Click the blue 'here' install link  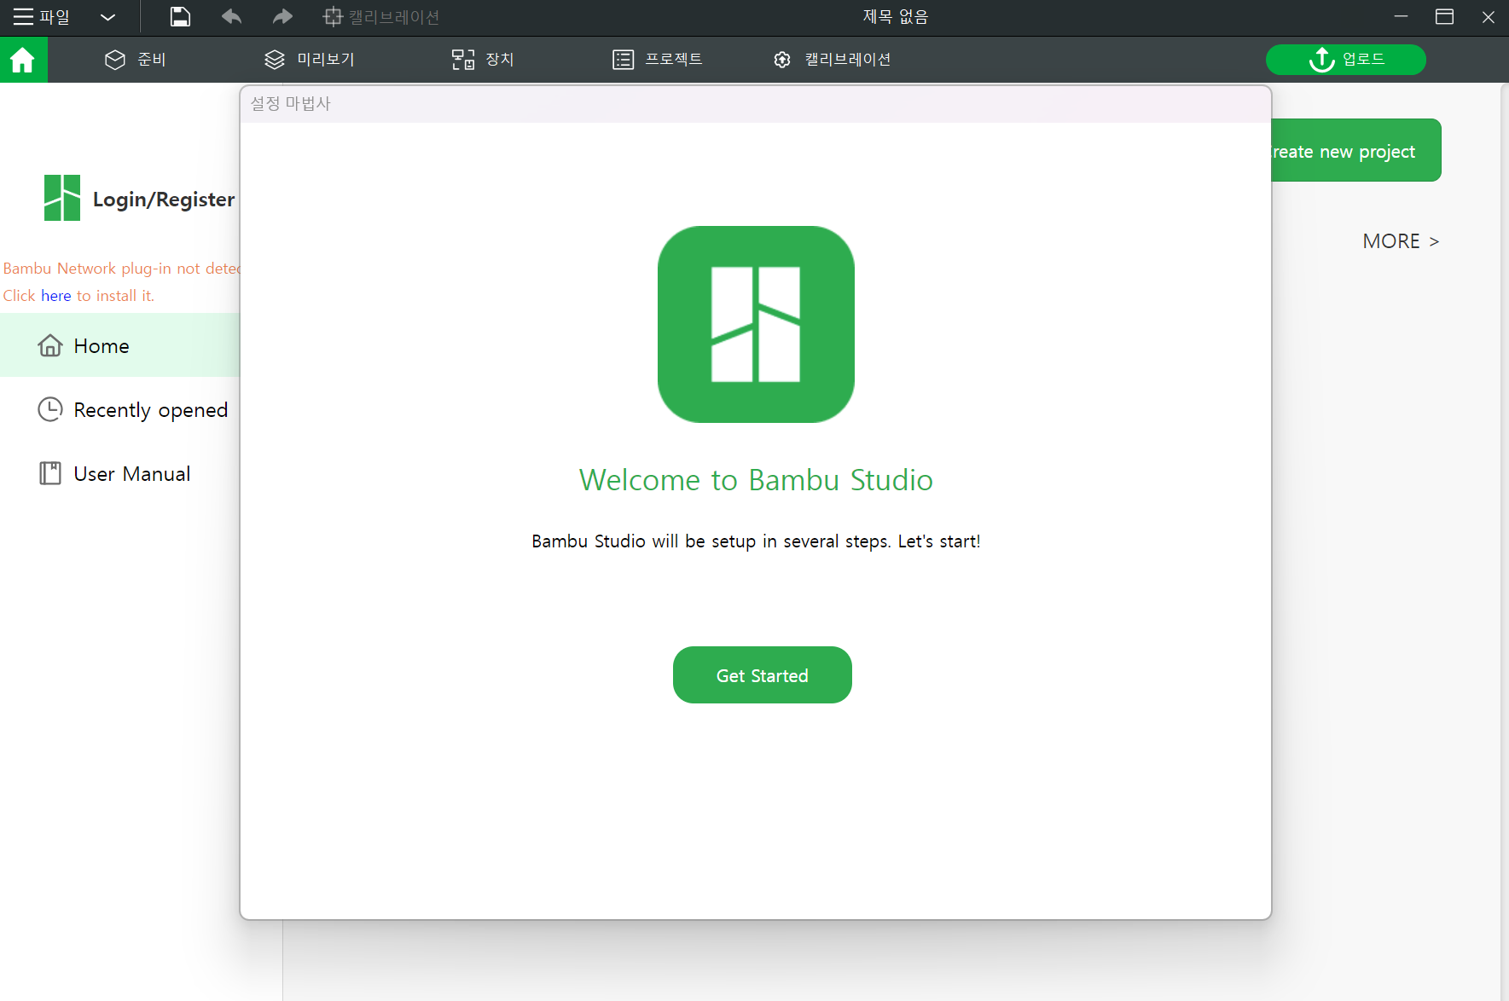(55, 296)
